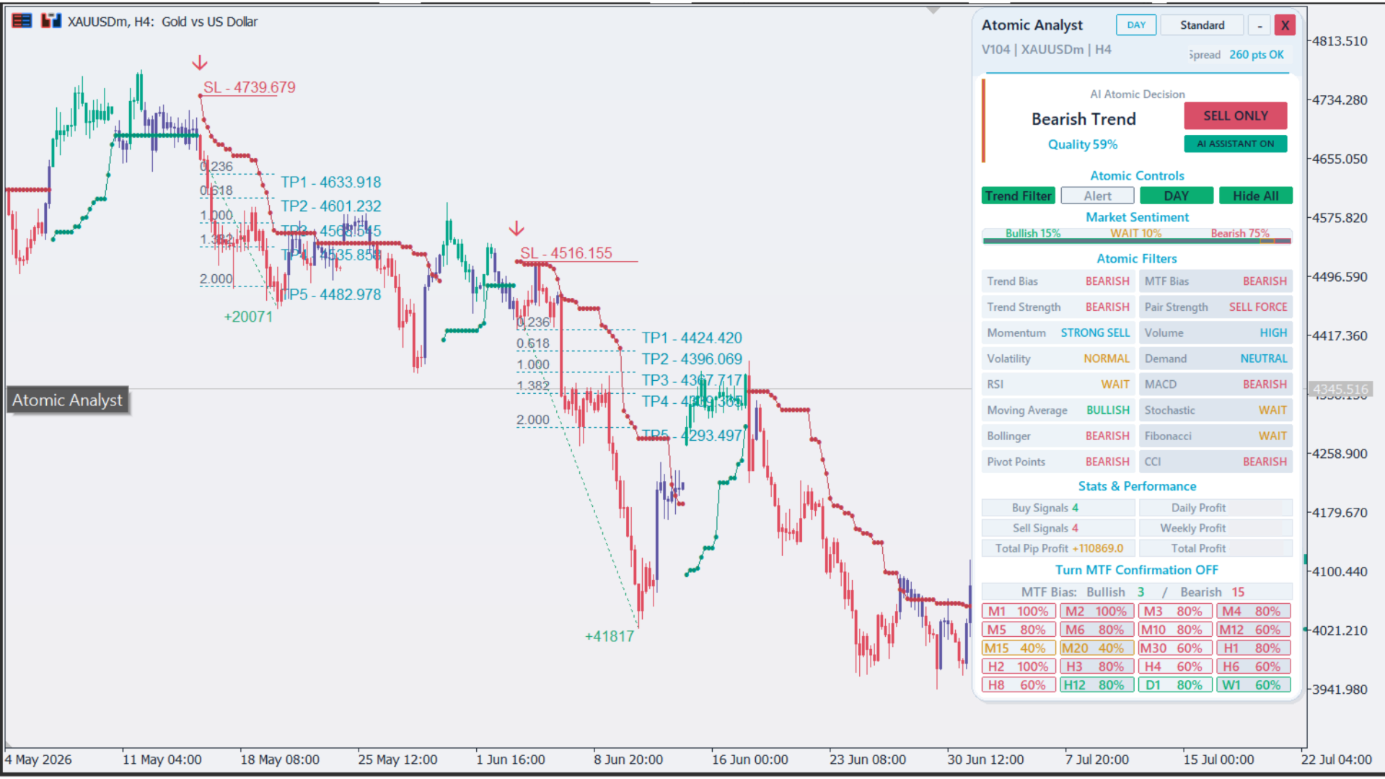Click the red sell arrow above SL 4739.679
Viewport: 1385px width, 779px height.
[x=200, y=63]
